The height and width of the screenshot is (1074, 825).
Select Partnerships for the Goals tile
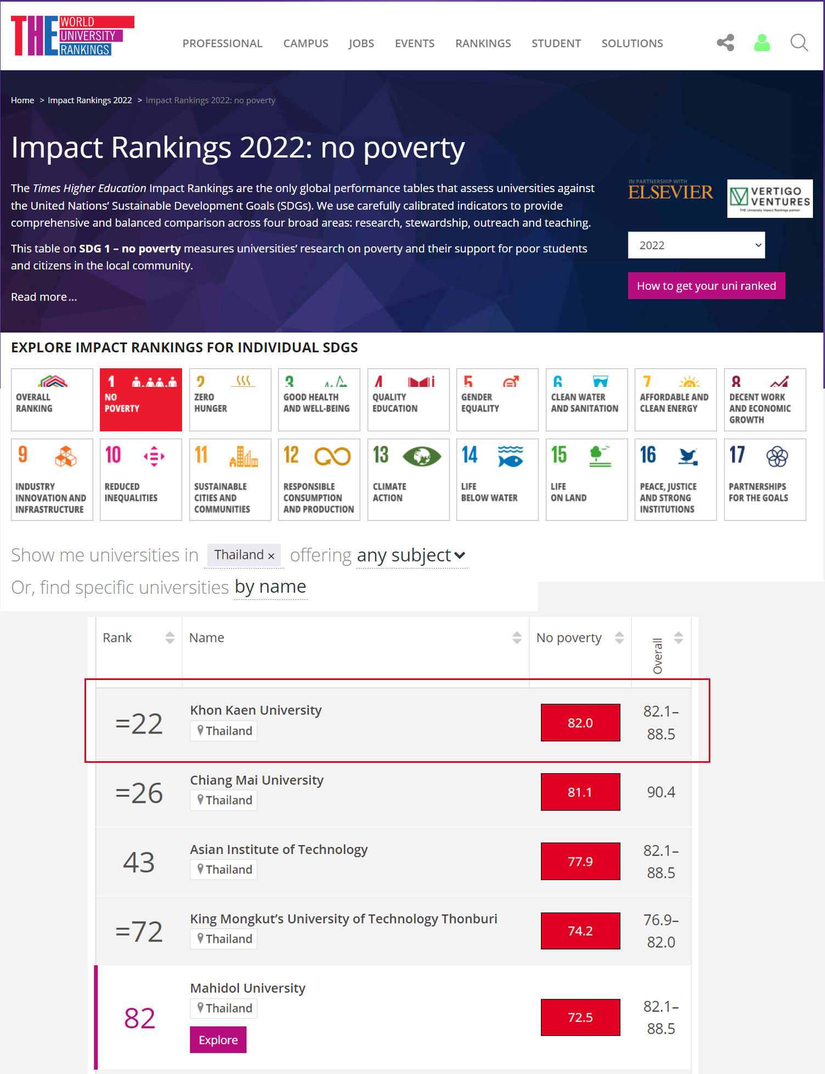tap(765, 479)
